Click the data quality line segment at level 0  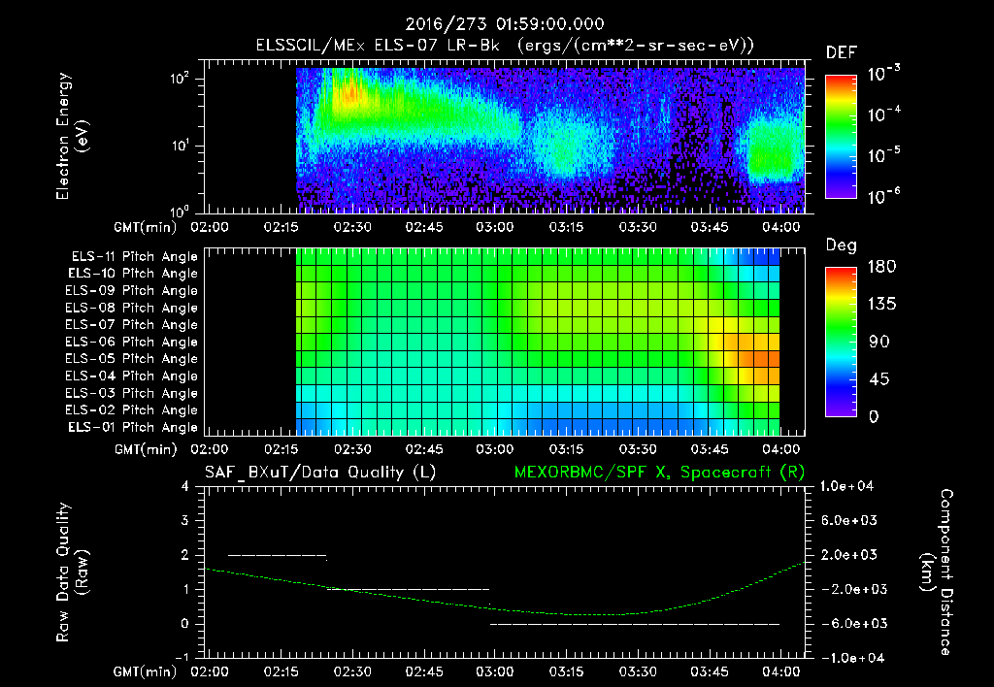(x=635, y=624)
